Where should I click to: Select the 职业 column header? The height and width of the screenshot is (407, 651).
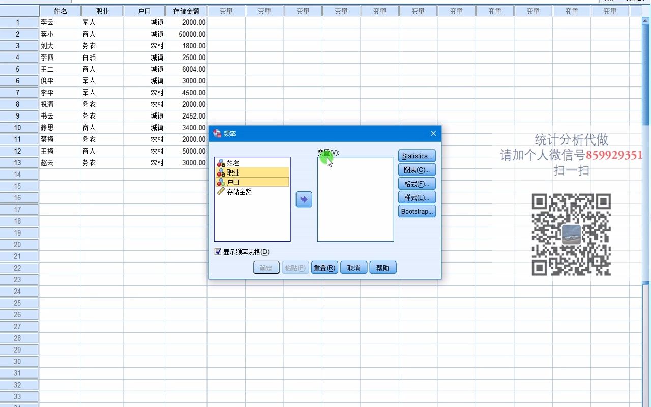(x=102, y=11)
